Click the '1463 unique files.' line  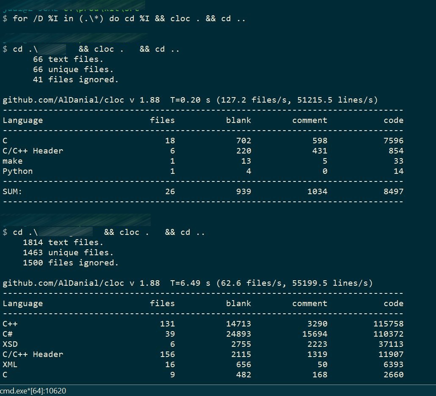pos(68,253)
